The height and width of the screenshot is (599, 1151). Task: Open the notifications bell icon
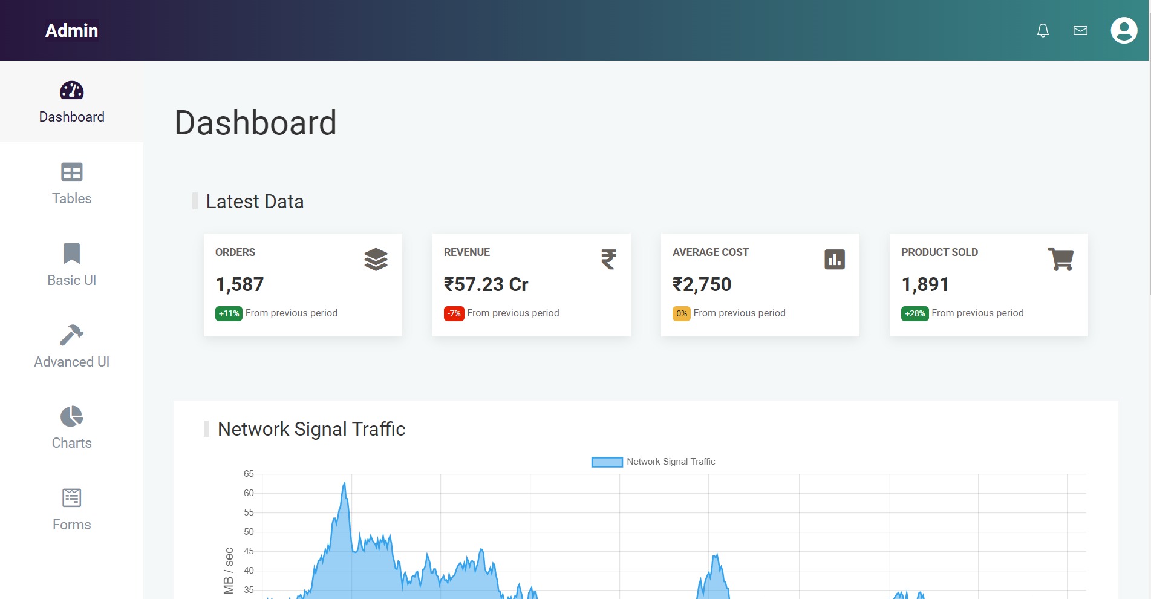[x=1042, y=30]
